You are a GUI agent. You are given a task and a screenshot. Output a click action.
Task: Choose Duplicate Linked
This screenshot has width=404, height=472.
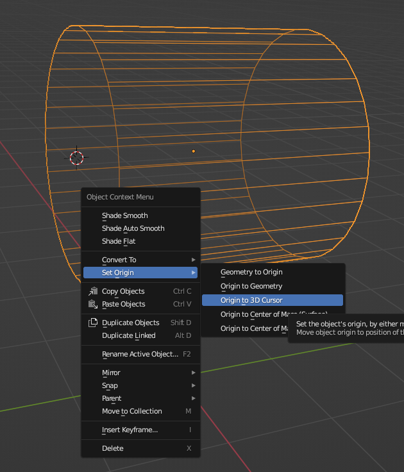140,335
